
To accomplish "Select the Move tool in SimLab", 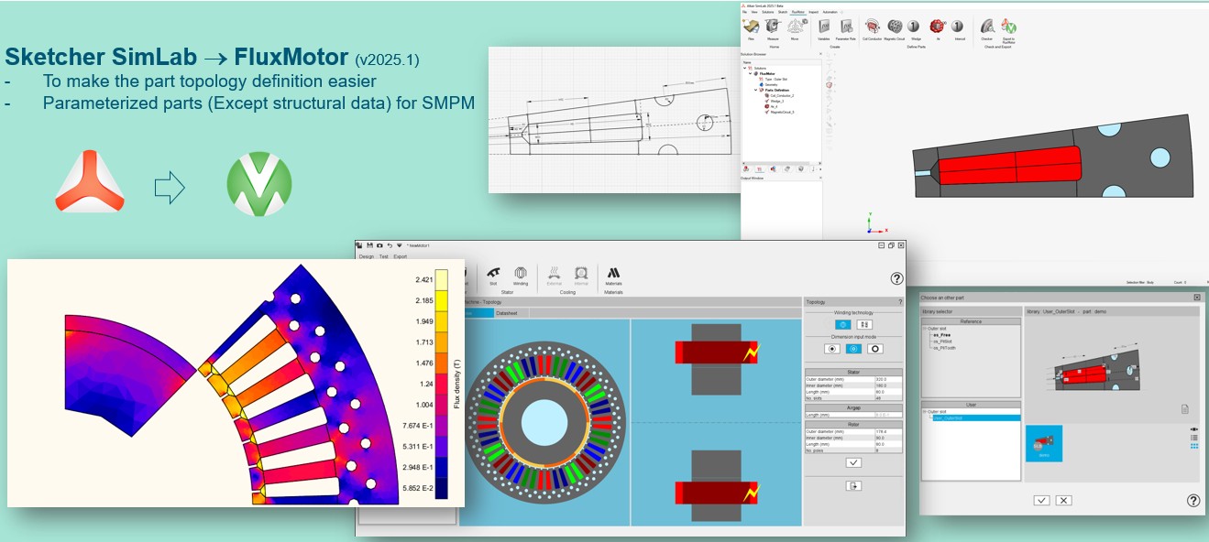I will [796, 27].
